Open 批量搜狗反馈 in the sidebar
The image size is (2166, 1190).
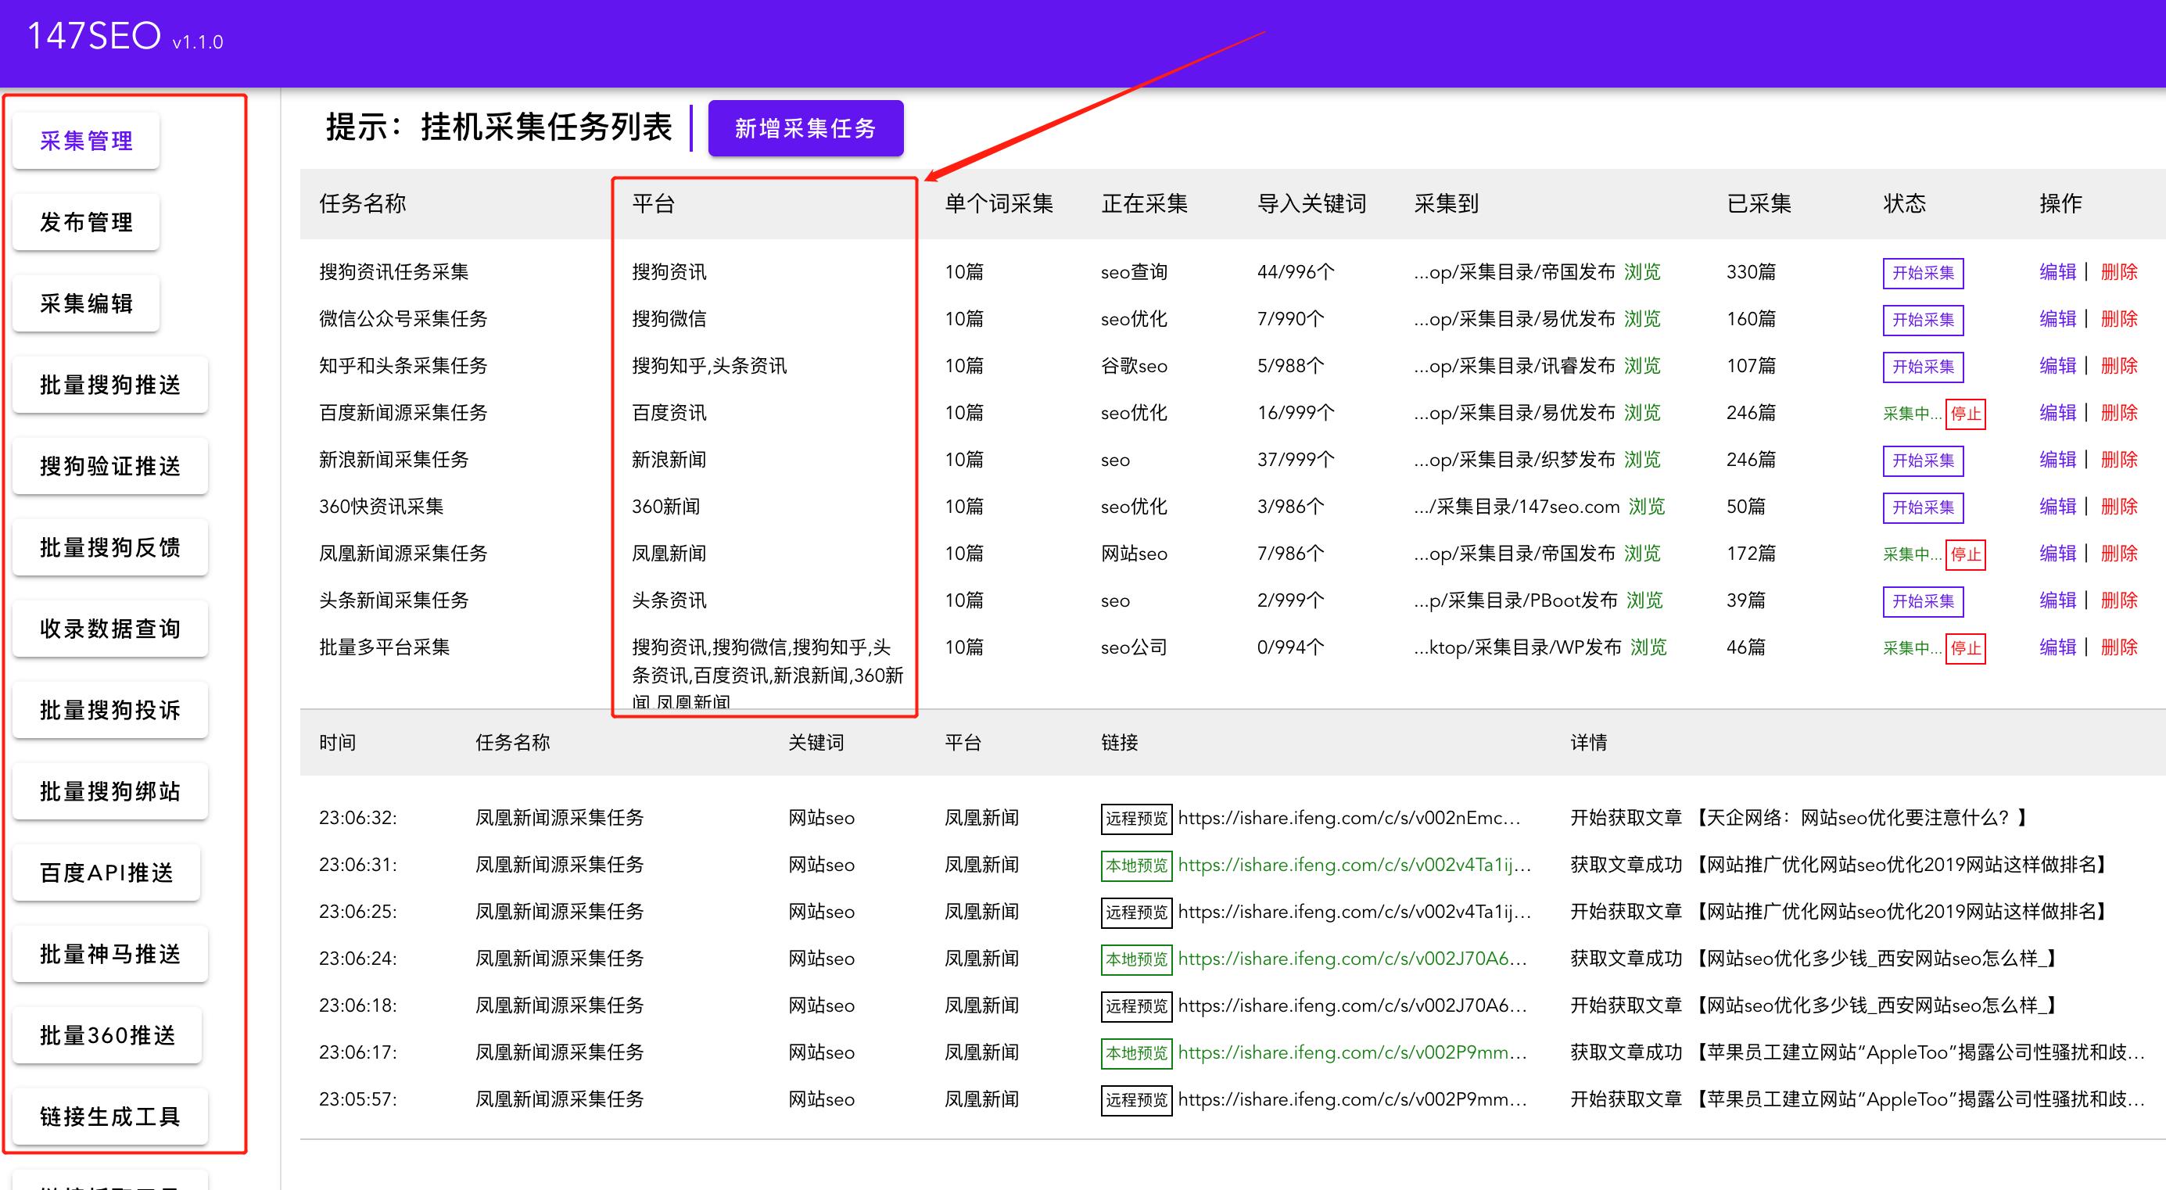(x=110, y=547)
